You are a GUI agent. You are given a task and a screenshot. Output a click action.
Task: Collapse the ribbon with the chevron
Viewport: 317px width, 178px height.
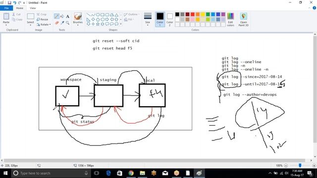point(309,8)
